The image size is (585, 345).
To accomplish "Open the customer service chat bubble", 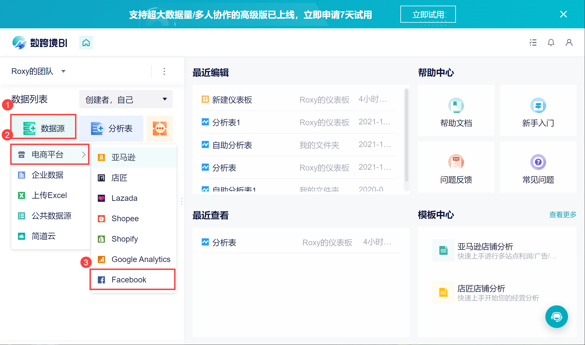I will pyautogui.click(x=556, y=317).
